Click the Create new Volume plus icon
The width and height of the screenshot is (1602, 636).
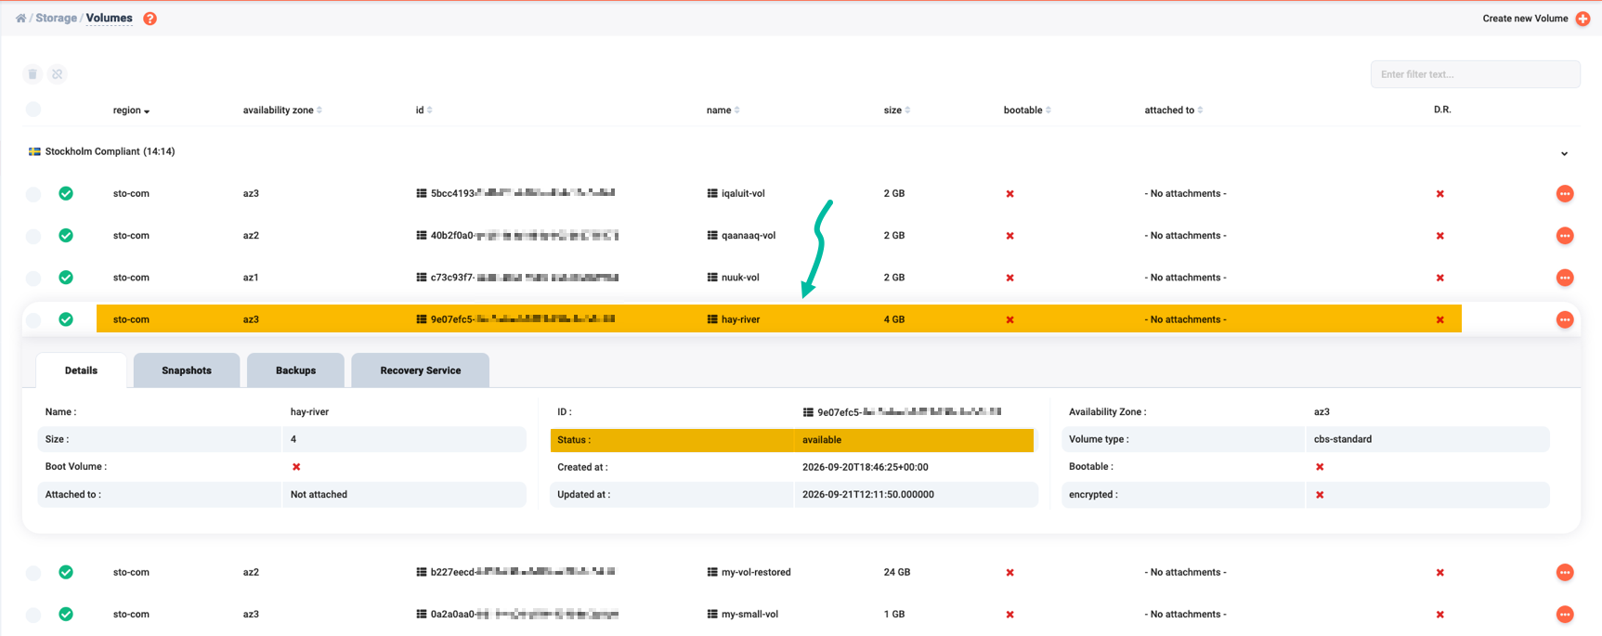1582,19
